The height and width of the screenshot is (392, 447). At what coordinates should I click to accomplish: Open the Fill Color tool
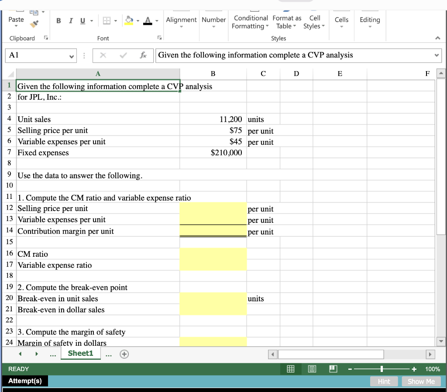[130, 20]
